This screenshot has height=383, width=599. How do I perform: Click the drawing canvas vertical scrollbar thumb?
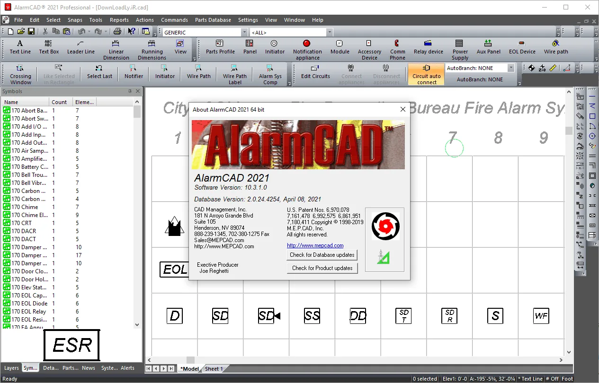[569, 131]
